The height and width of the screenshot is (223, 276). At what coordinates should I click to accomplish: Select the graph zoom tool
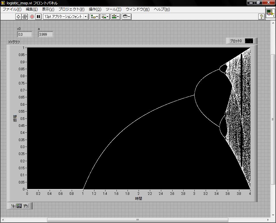point(19,206)
